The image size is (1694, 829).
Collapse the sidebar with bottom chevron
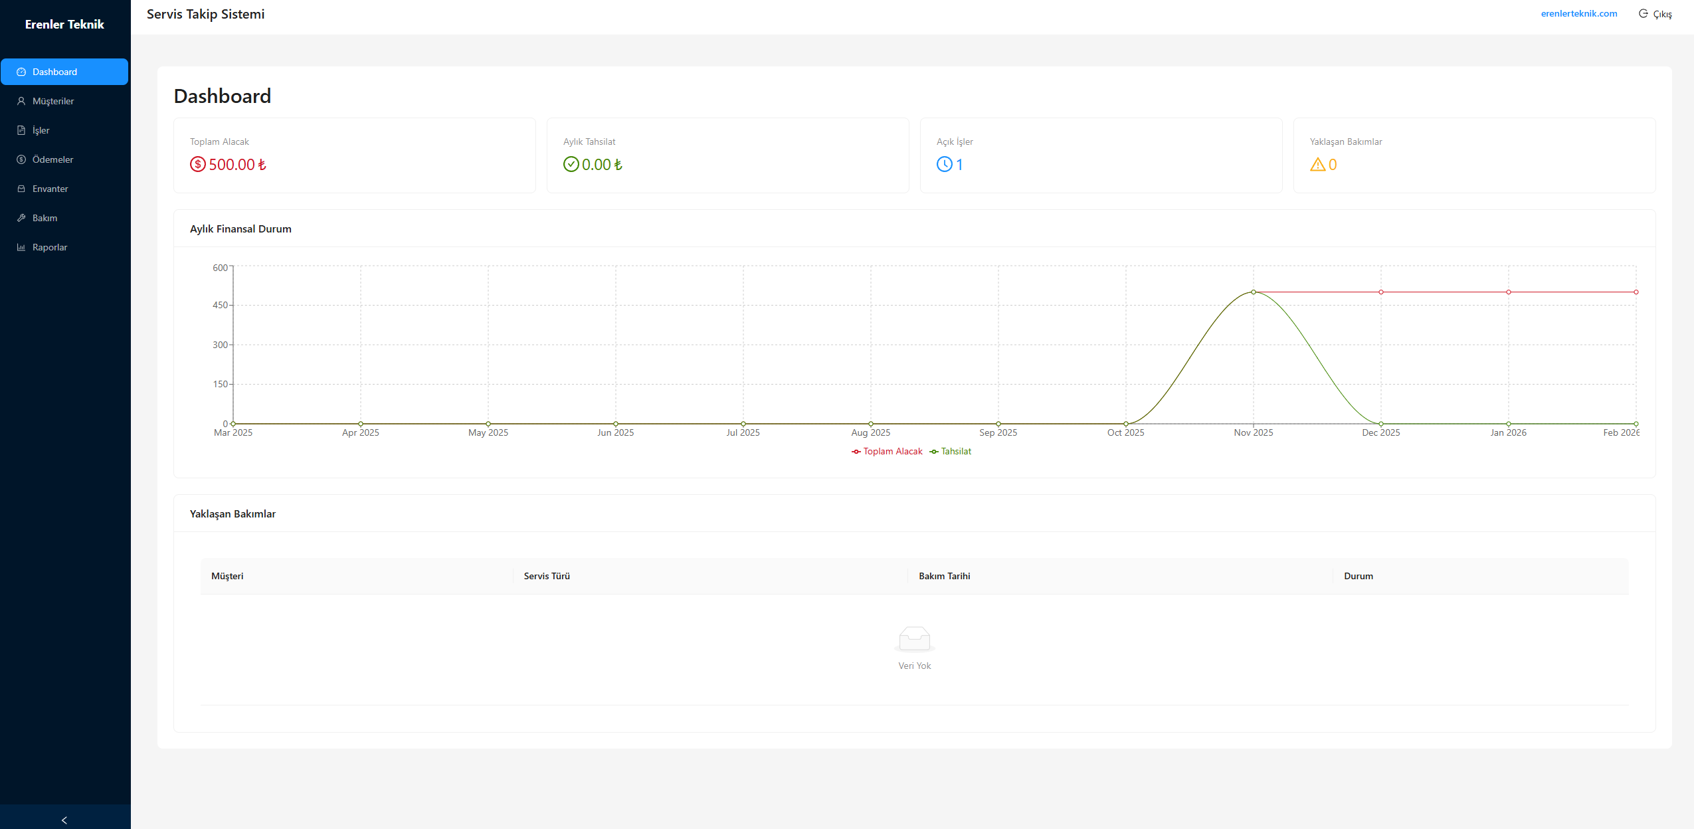(x=64, y=820)
